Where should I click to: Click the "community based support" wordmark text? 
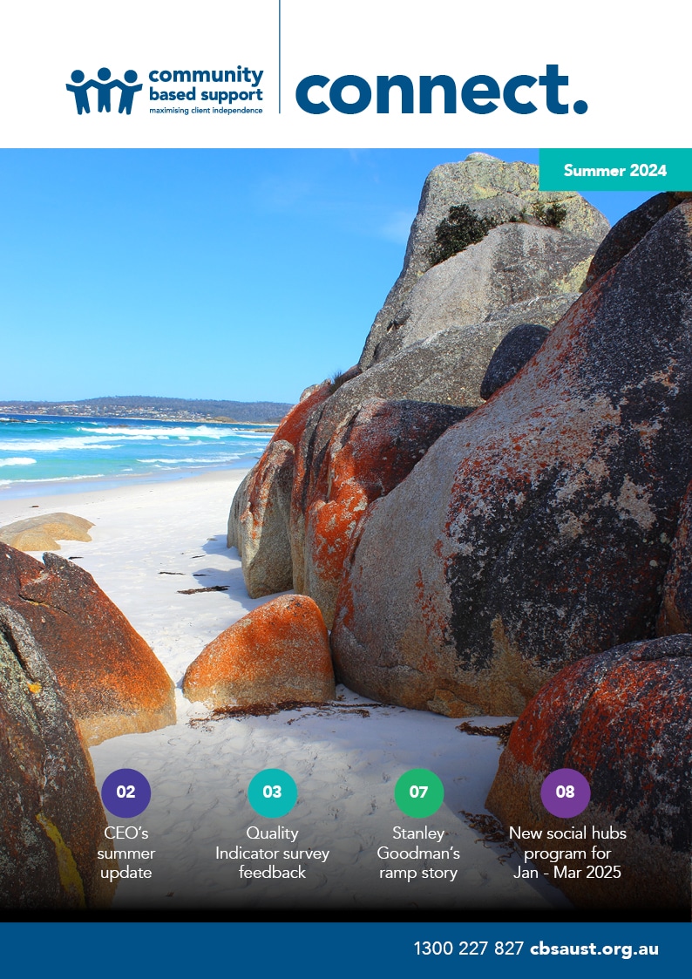(x=205, y=85)
